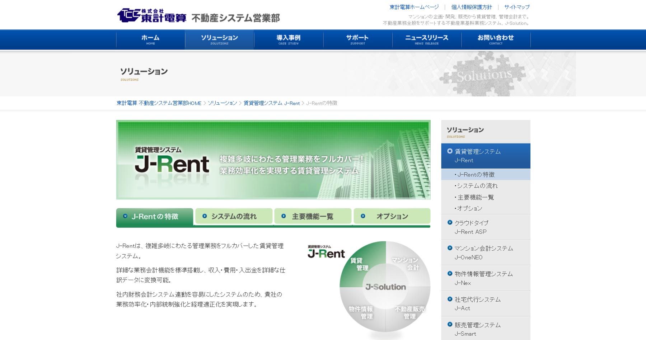The height and width of the screenshot is (340, 646).
Task: Click bullet icon beside マンション会計システム
Action: click(x=450, y=248)
